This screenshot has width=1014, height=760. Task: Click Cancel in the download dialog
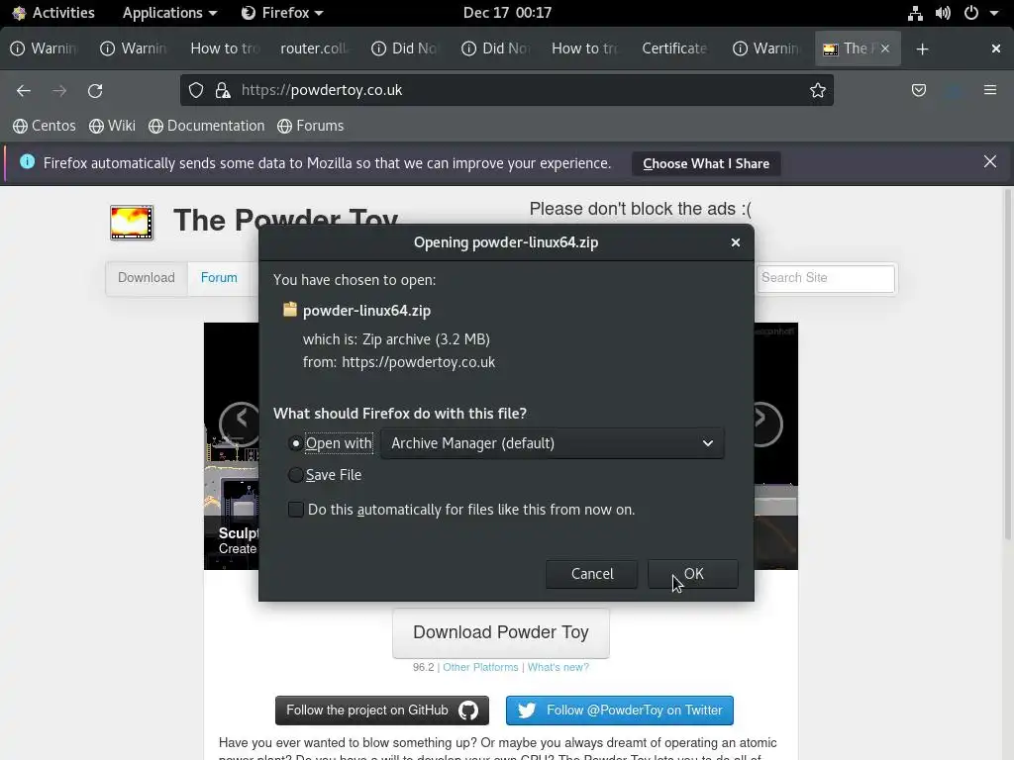592,574
